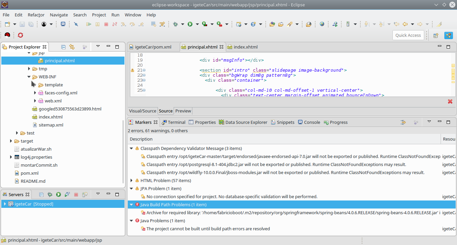Screen dimensions: 457x245
Task: Toggle Link with Editor in Project Explorer
Action: 72,47
